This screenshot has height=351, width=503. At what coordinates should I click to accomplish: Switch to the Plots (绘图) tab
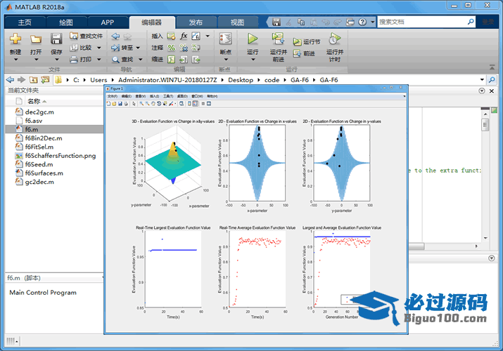click(x=65, y=22)
